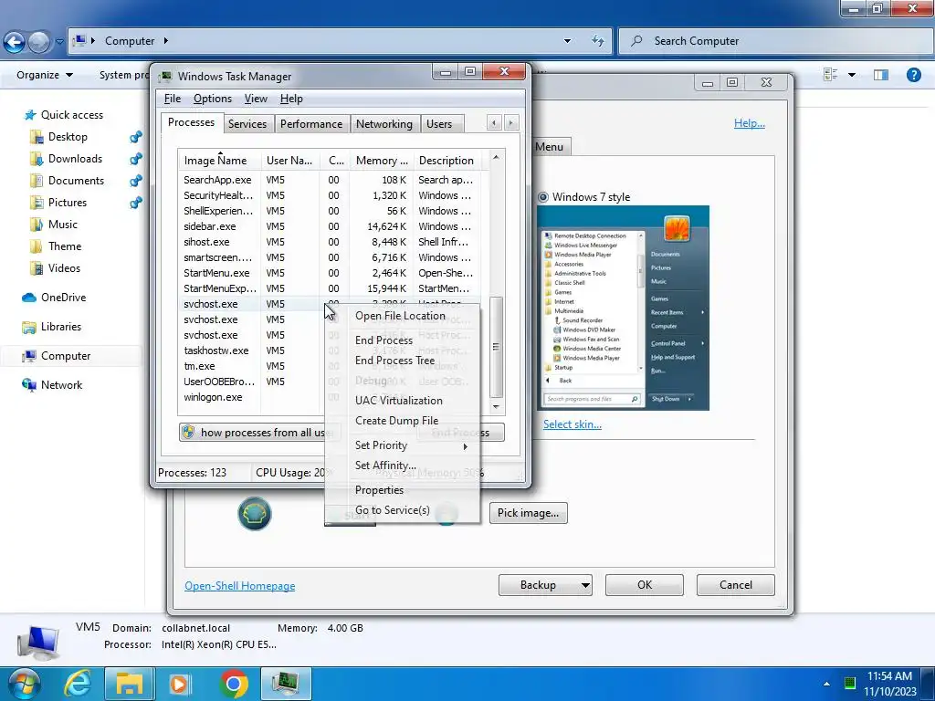This screenshot has height=701, width=935.
Task: Switch to the Services tab
Action: click(x=247, y=124)
